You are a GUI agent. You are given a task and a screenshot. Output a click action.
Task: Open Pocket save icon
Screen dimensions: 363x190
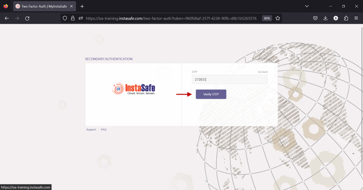[315, 18]
